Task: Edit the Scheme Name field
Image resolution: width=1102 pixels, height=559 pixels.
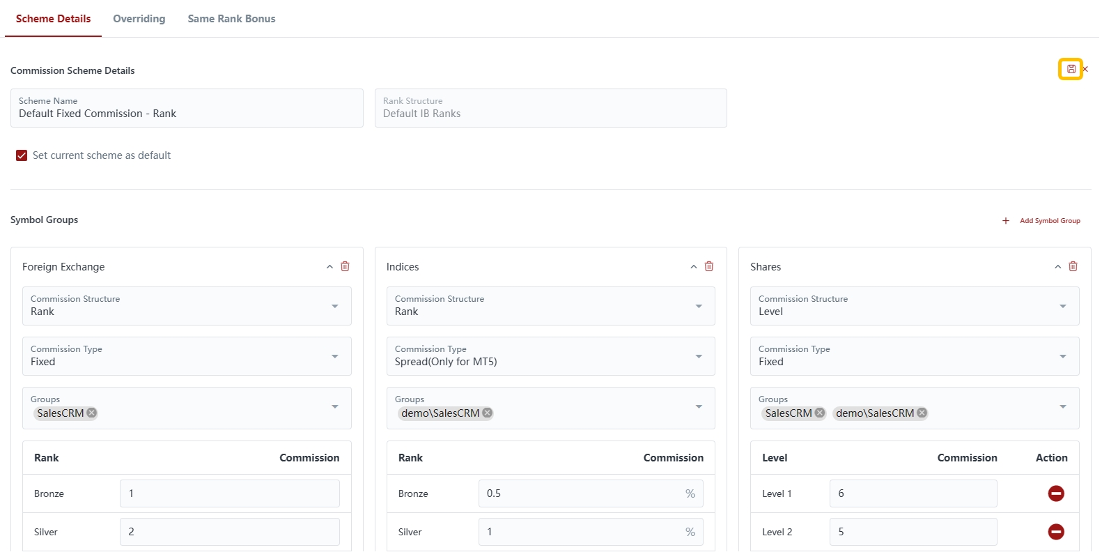Action: pos(187,114)
